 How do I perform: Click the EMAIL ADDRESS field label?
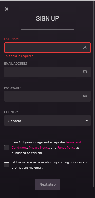tap(15, 63)
